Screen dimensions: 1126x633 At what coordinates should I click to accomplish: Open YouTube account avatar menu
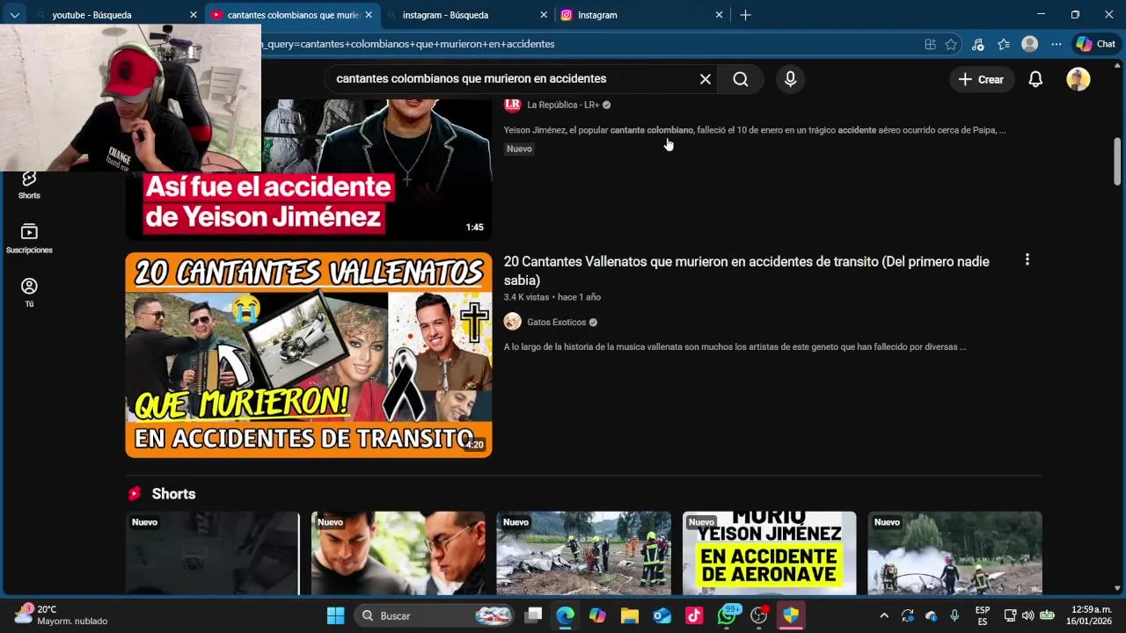pos(1078,79)
